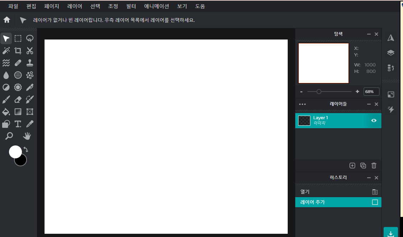Pick the white foreground color swatch
Image resolution: width=403 pixels, height=237 pixels.
(15, 152)
